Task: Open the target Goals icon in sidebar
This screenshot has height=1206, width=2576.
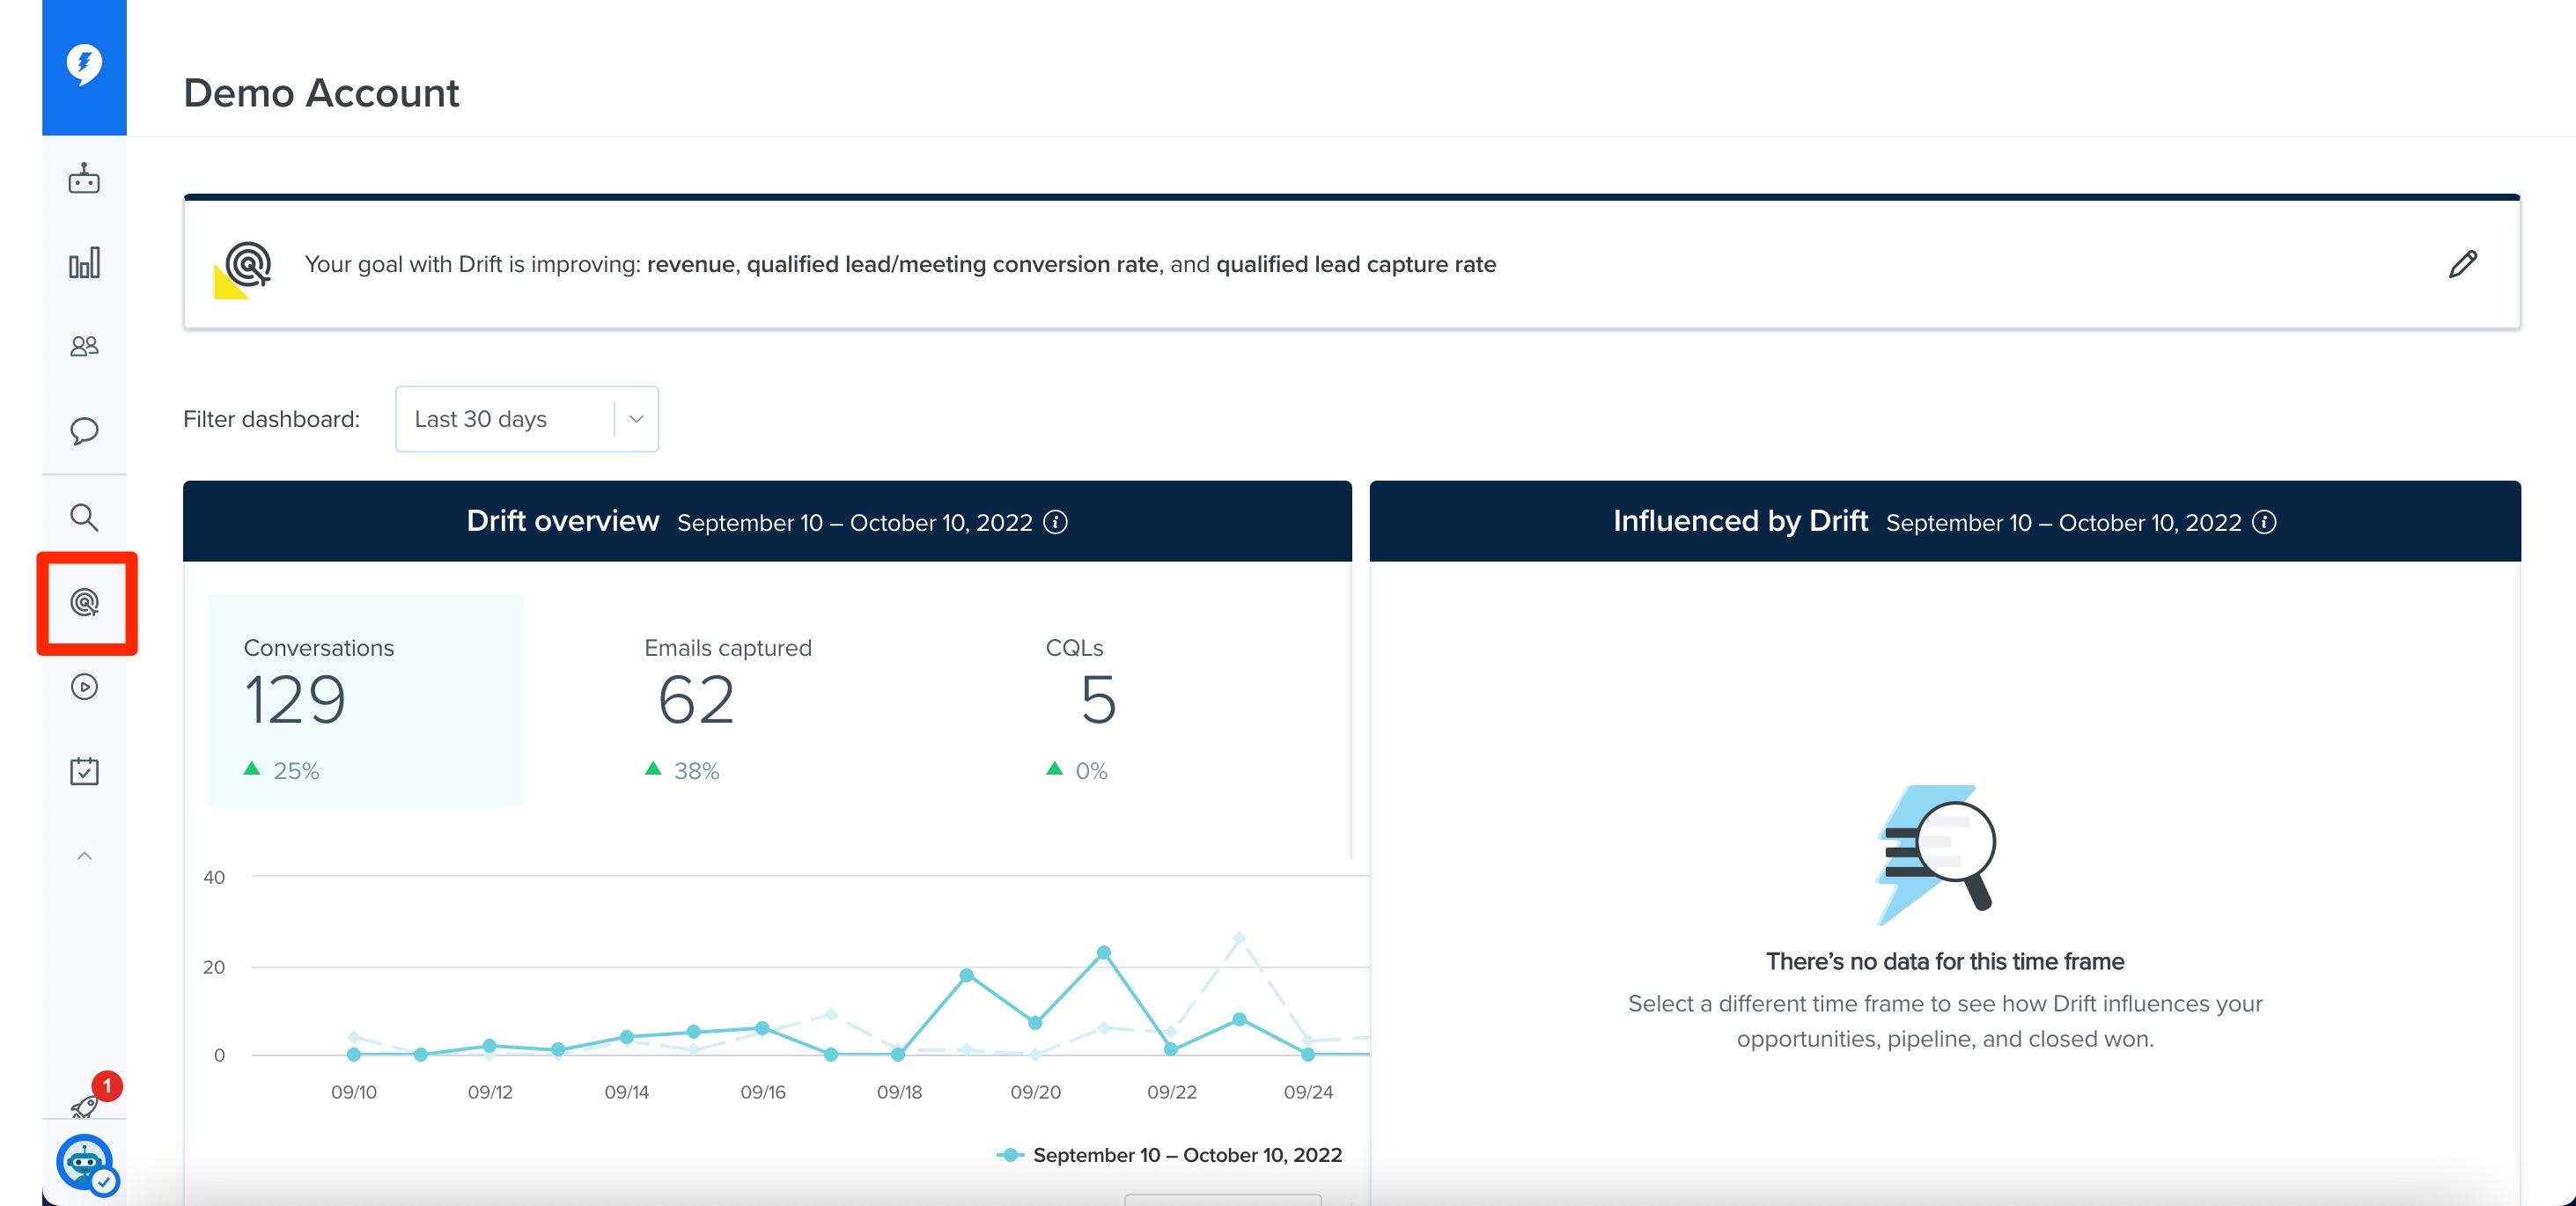Action: click(85, 602)
